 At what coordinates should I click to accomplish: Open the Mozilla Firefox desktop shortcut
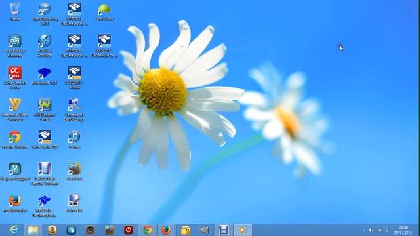click(14, 203)
